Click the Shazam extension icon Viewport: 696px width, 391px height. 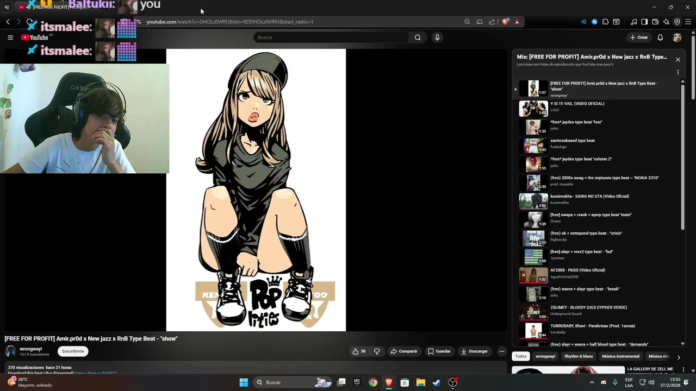[594, 22]
